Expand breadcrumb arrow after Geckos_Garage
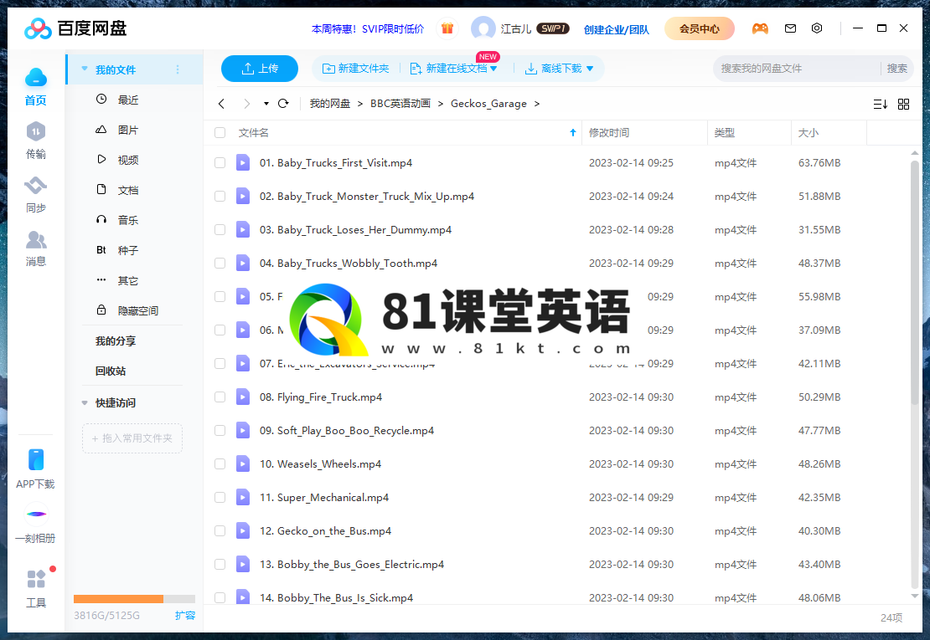 click(537, 104)
